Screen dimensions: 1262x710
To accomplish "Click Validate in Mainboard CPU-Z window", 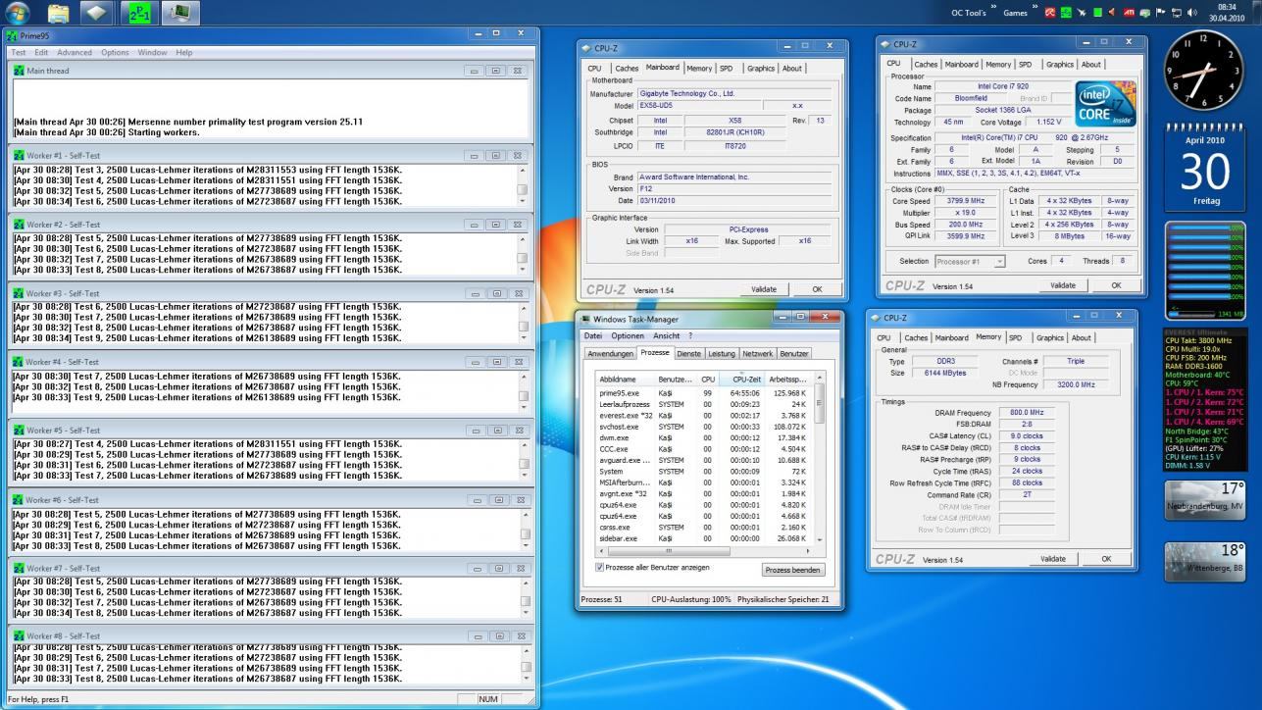I will pyautogui.click(x=763, y=289).
